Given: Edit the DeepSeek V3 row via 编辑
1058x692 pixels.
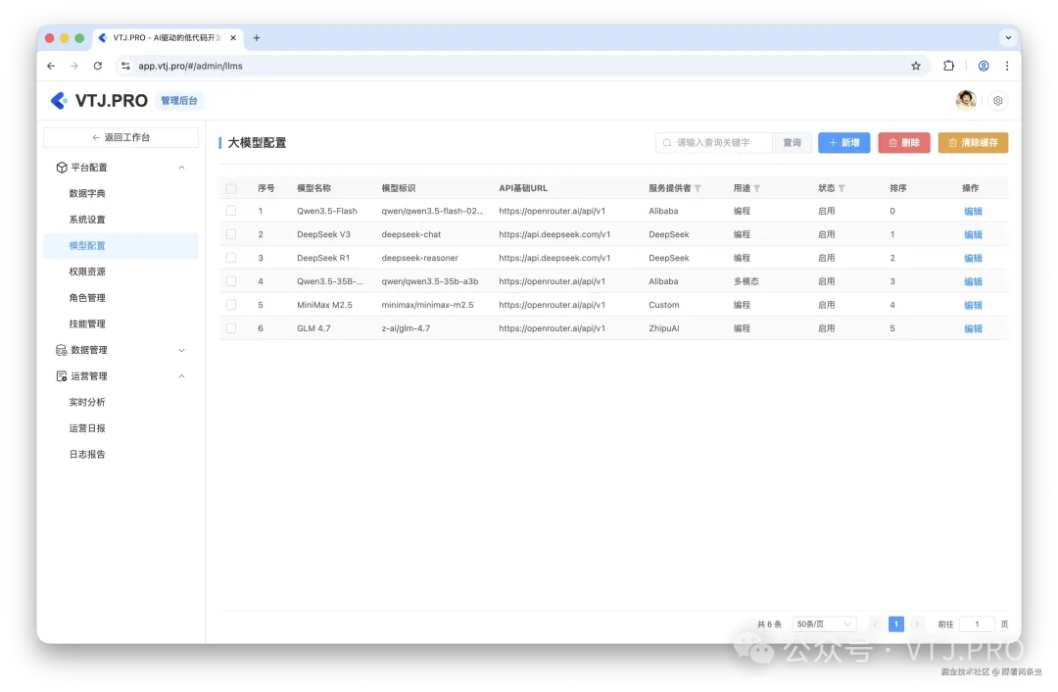Looking at the screenshot, I should [x=973, y=235].
